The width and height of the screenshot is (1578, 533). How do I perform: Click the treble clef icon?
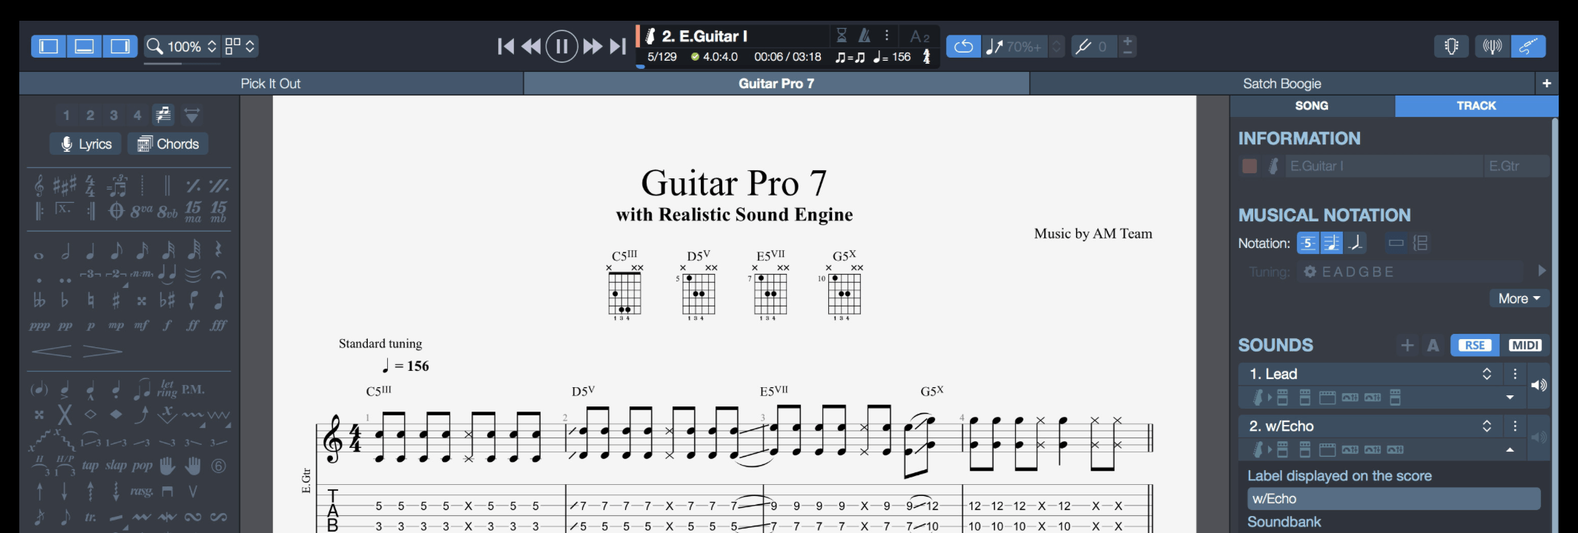click(x=39, y=185)
